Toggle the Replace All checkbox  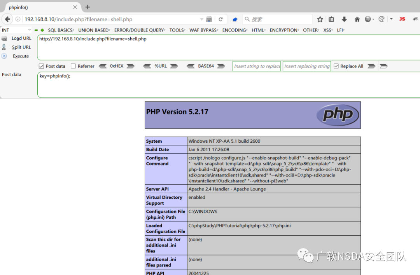[336, 66]
